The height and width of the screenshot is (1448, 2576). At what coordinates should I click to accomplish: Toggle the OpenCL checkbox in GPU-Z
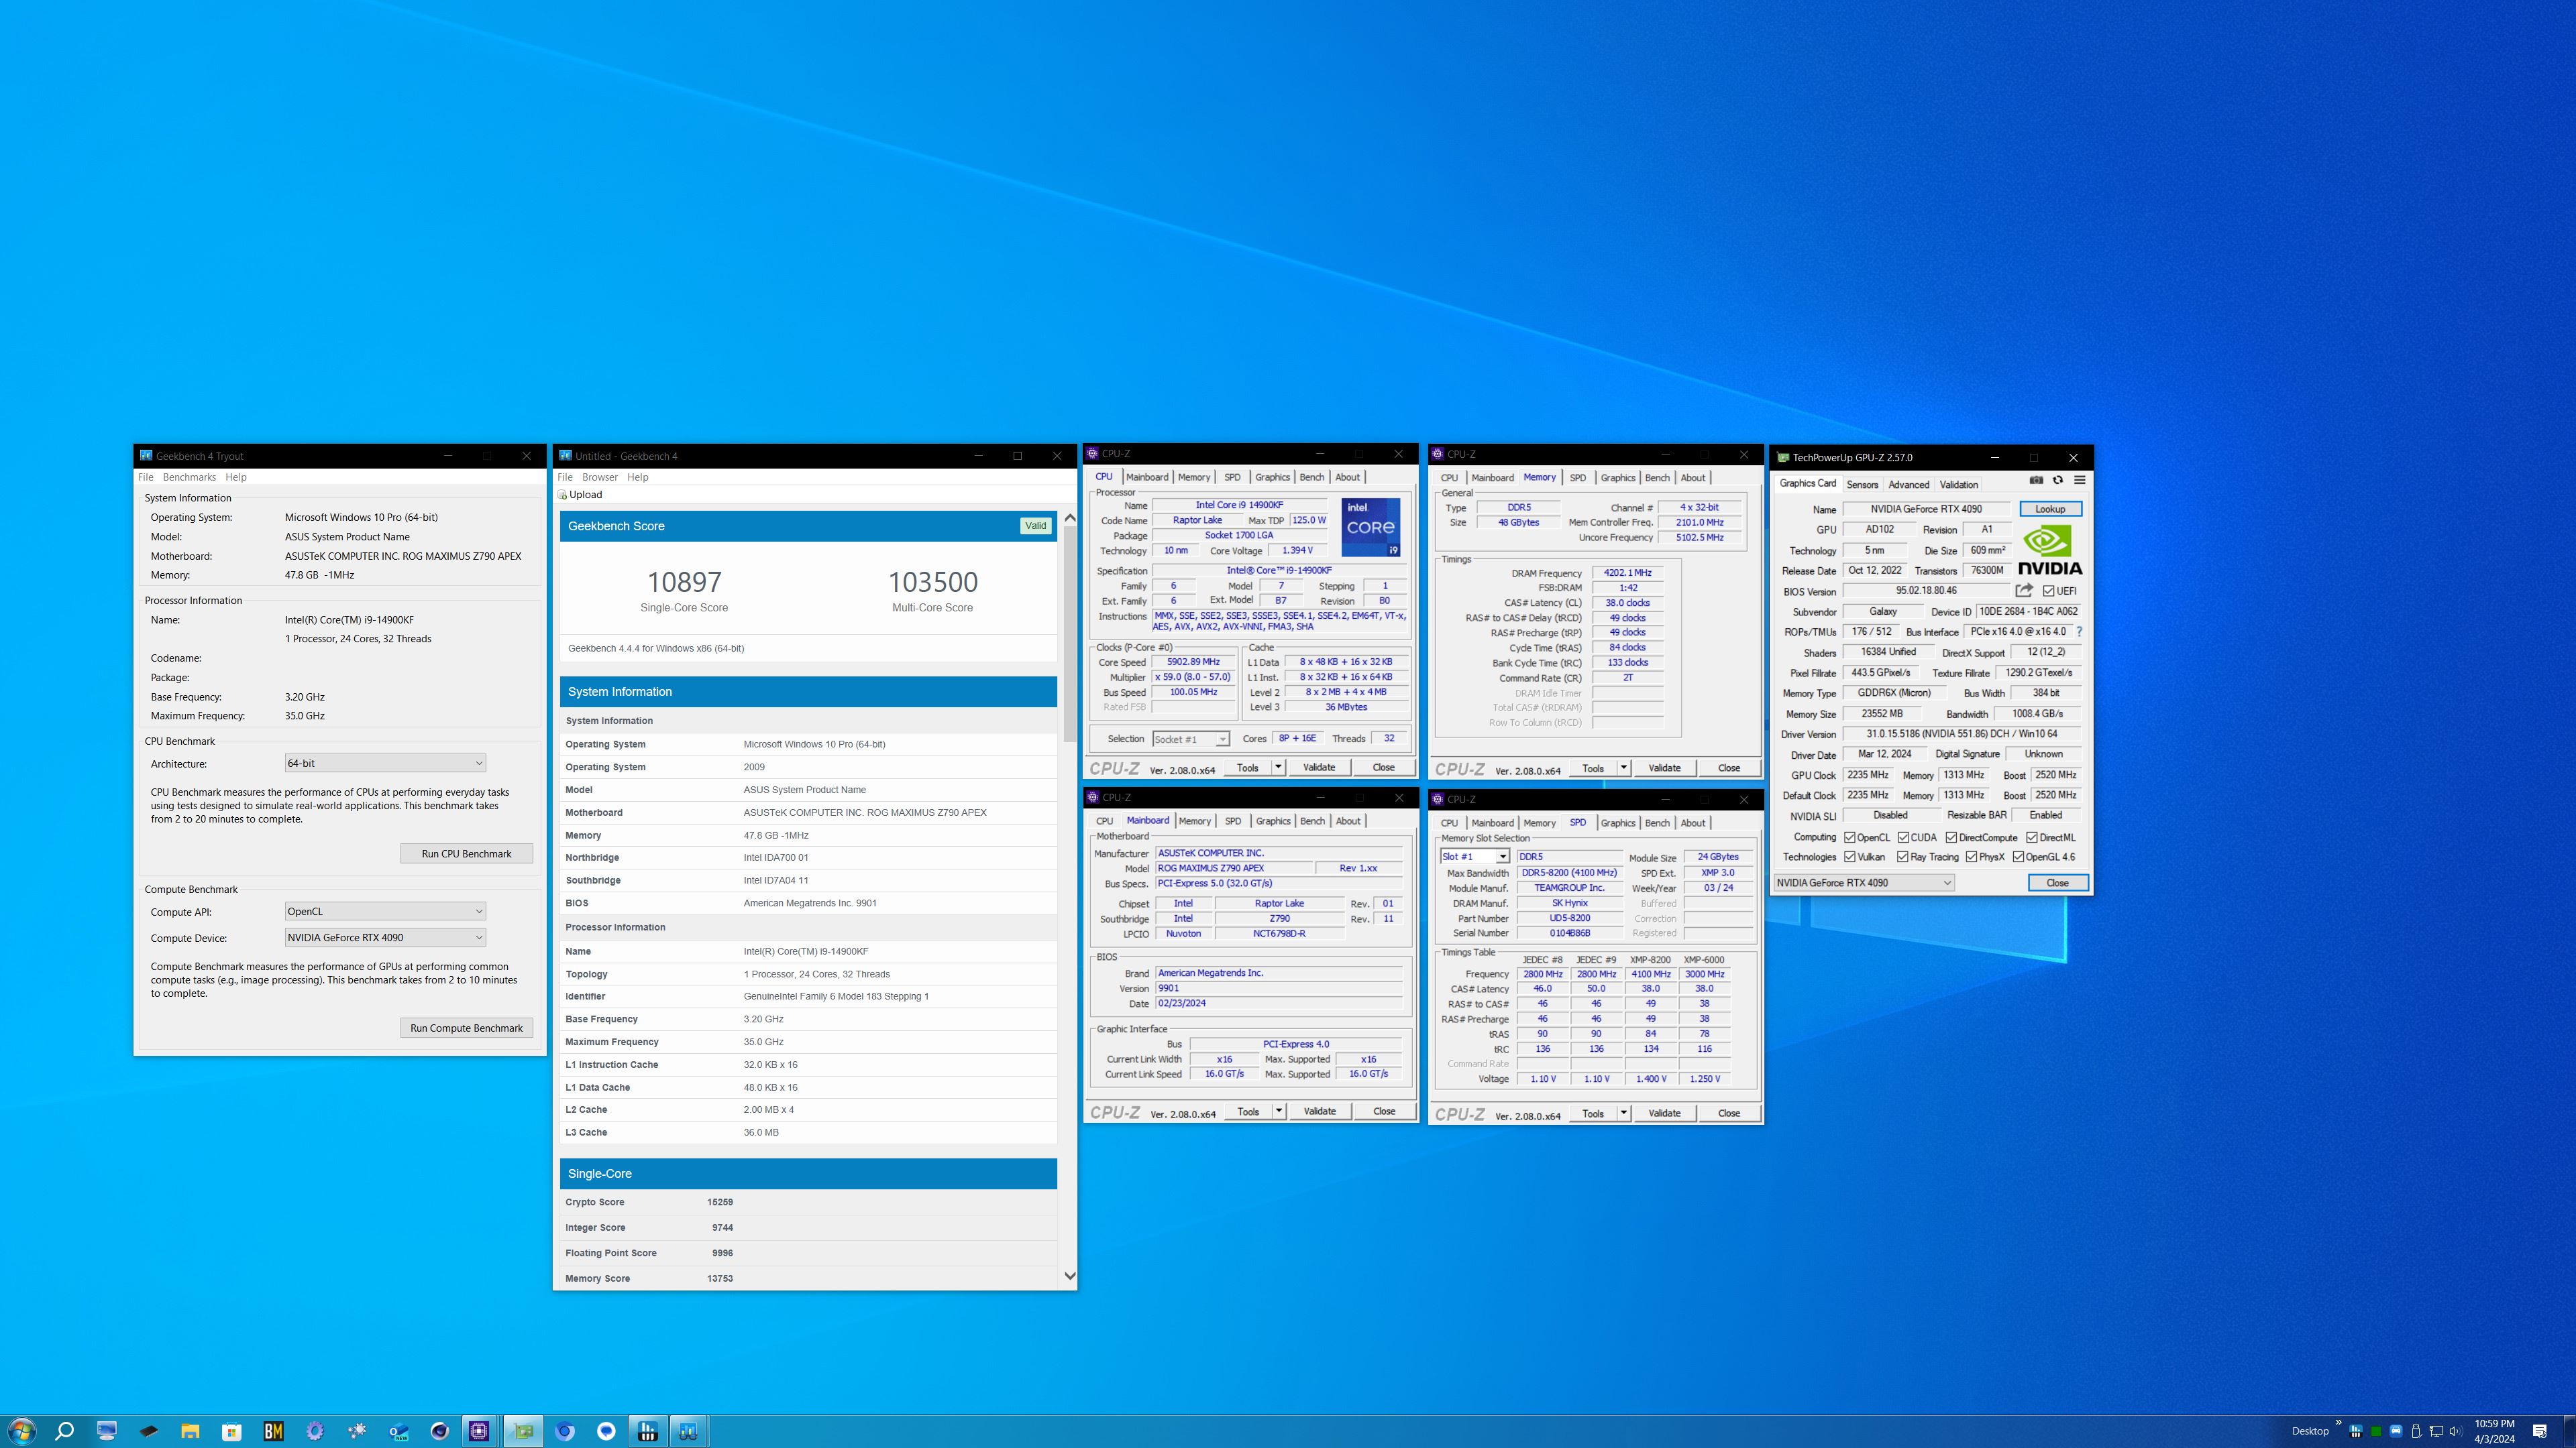(x=1850, y=837)
